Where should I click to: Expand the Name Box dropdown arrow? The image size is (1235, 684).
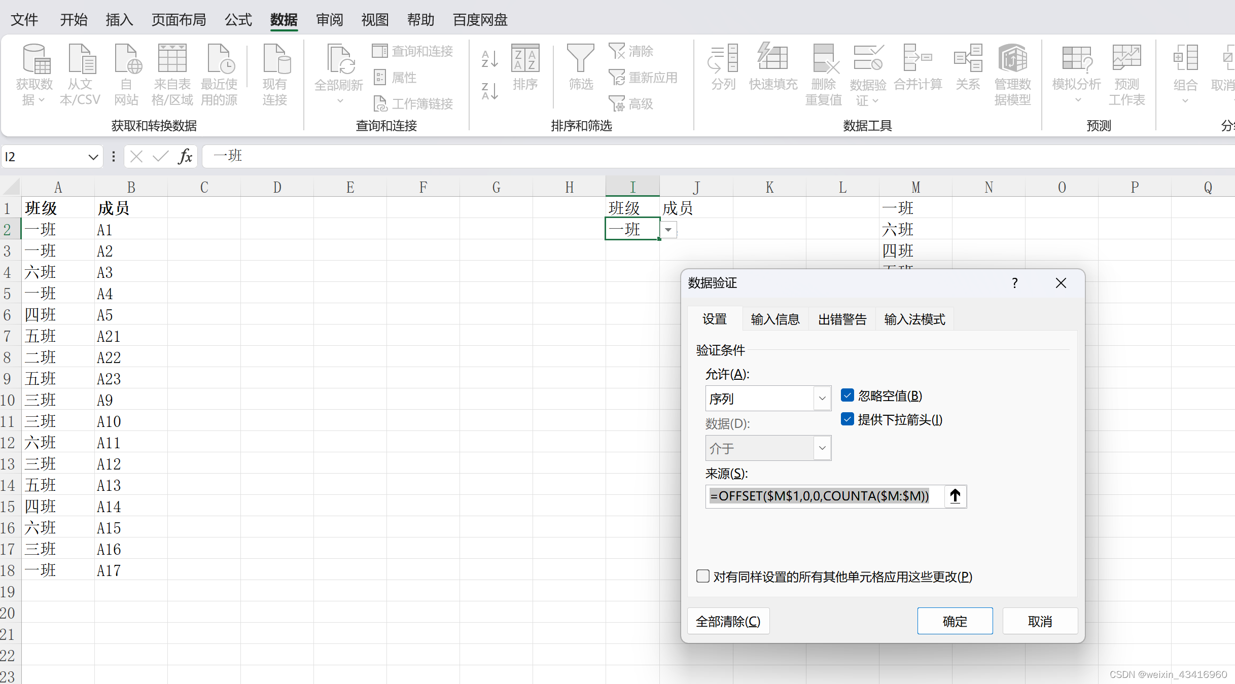(93, 157)
